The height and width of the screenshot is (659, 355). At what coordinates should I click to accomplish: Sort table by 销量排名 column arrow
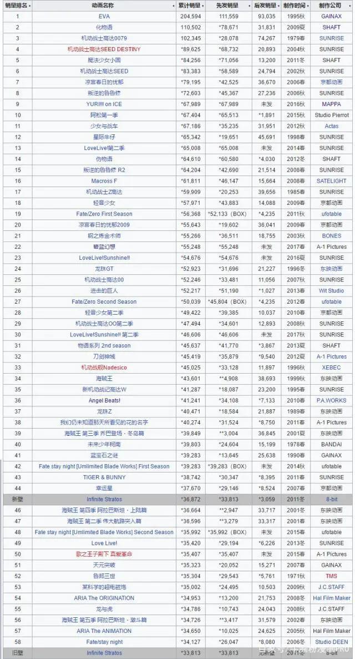click(29, 6)
